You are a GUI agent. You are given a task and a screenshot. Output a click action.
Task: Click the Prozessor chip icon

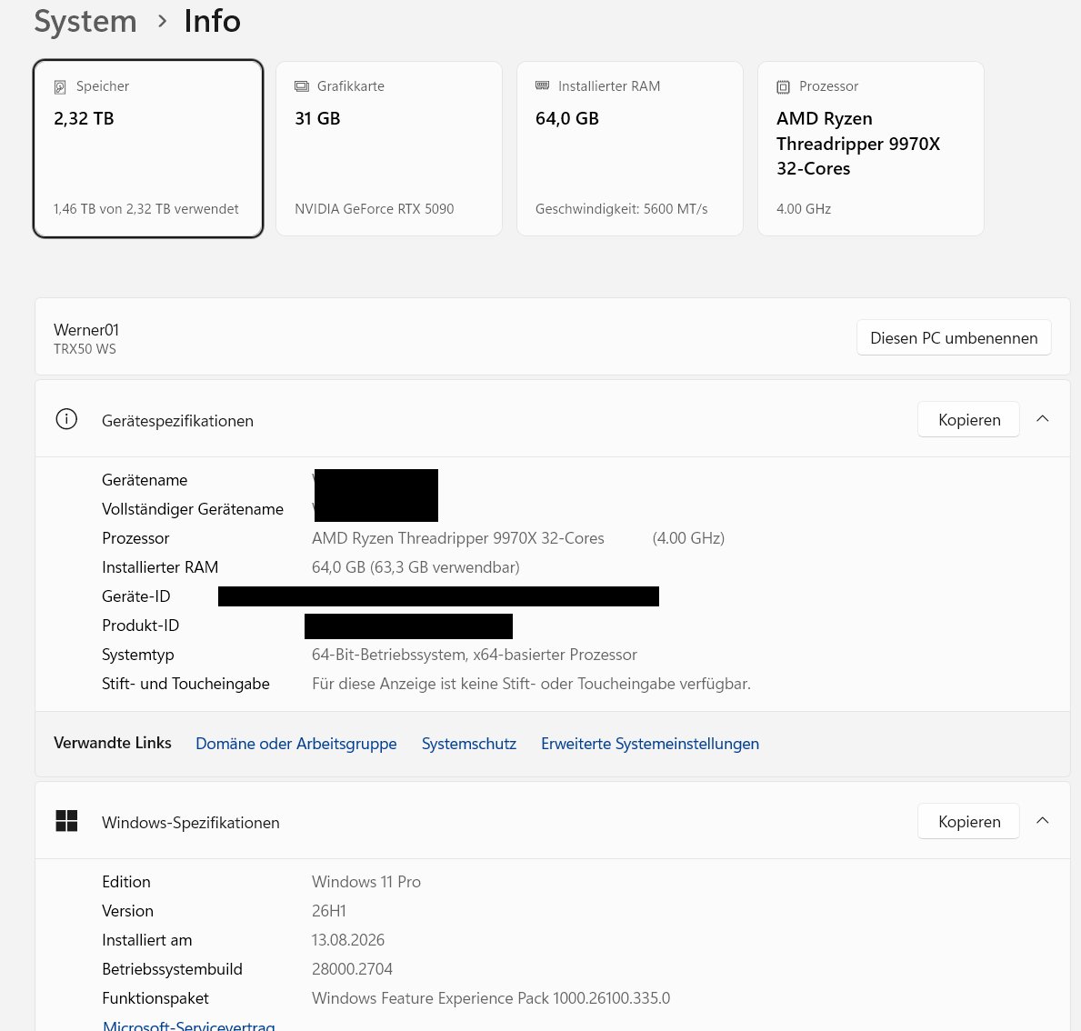click(x=783, y=87)
